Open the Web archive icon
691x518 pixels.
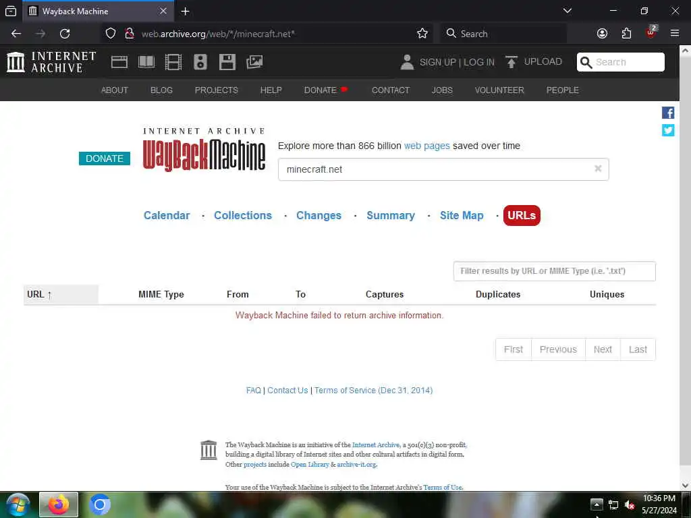[119, 62]
